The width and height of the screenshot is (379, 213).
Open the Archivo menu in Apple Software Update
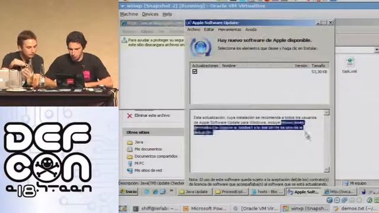[194, 30]
